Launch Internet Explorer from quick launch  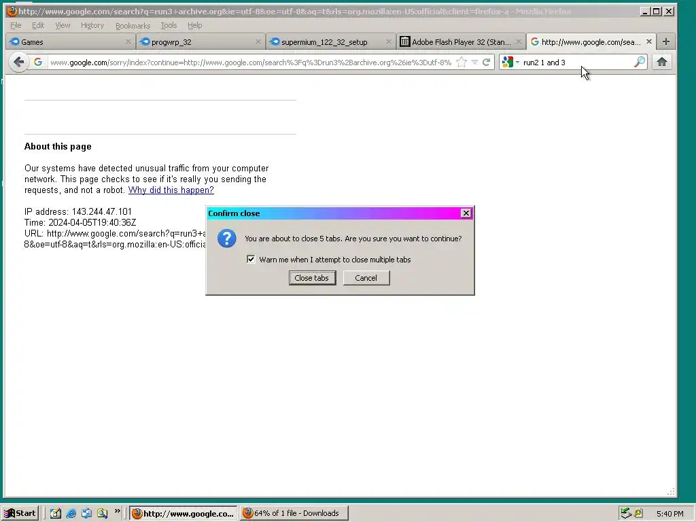tap(71, 513)
